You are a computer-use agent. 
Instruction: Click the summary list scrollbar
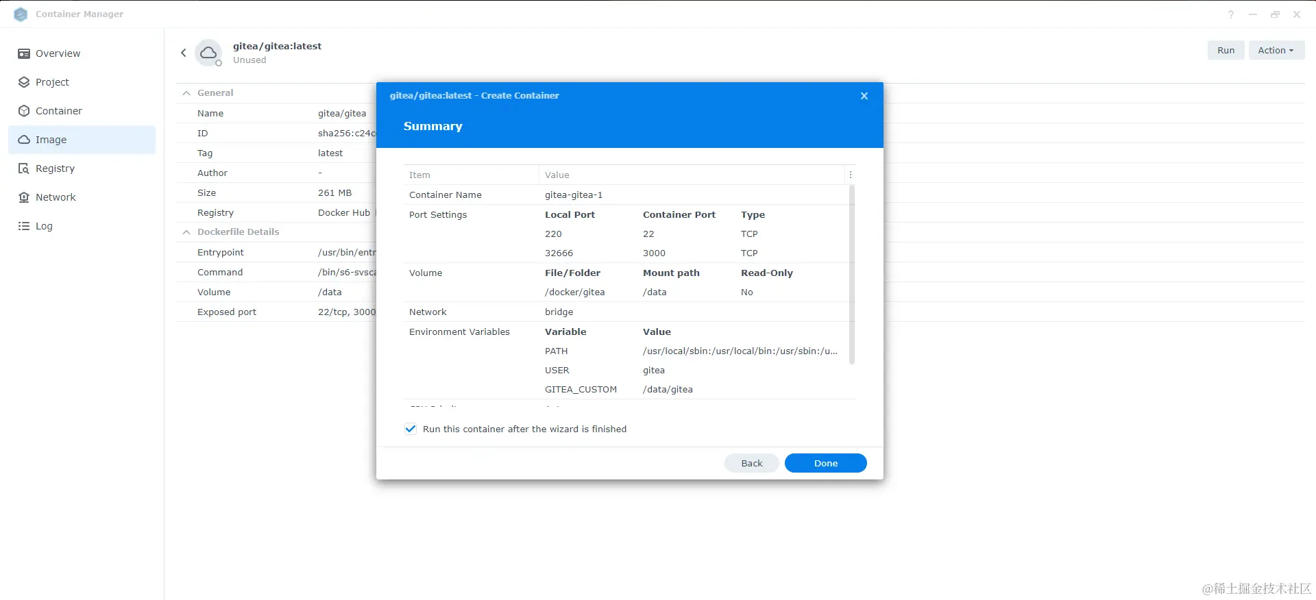coord(852,275)
